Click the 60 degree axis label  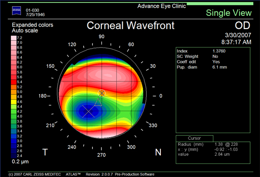pyautogui.click(x=131, y=44)
